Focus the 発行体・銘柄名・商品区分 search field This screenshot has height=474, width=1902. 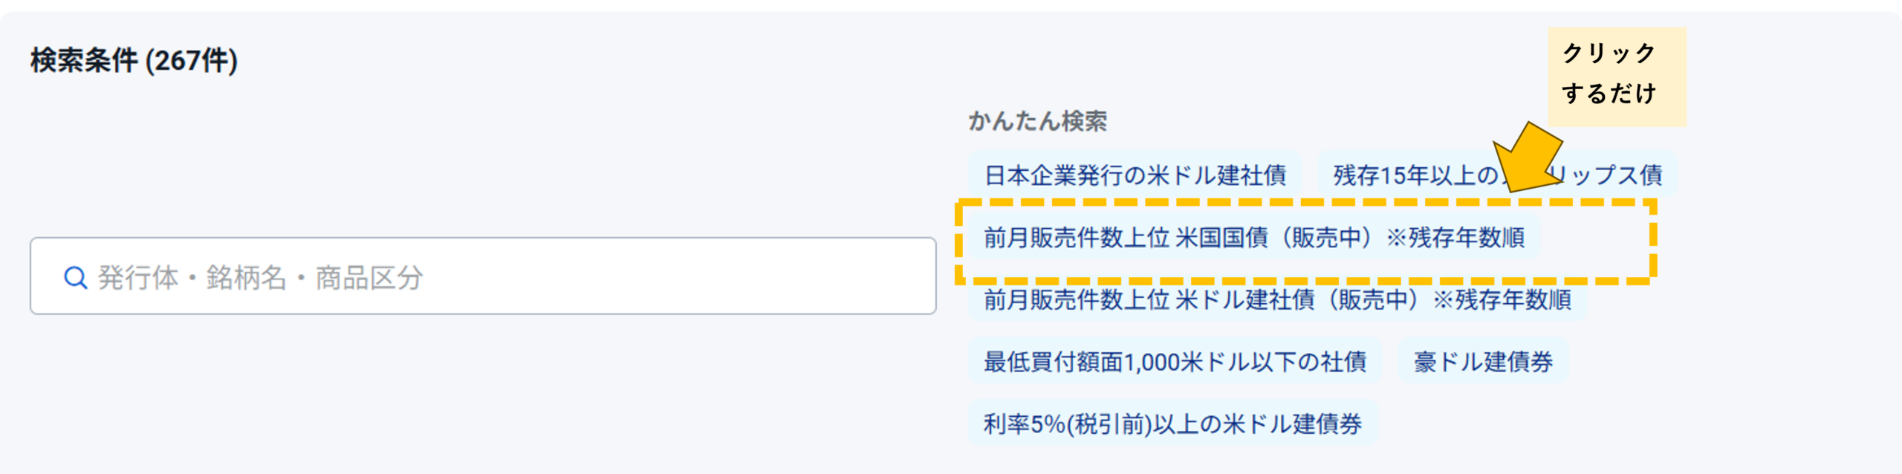coord(483,276)
